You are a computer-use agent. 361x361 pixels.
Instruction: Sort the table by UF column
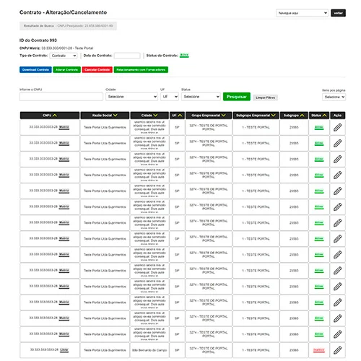[177, 116]
